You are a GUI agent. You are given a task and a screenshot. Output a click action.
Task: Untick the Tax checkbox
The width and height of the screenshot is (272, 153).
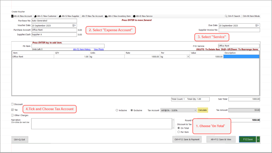point(12,110)
